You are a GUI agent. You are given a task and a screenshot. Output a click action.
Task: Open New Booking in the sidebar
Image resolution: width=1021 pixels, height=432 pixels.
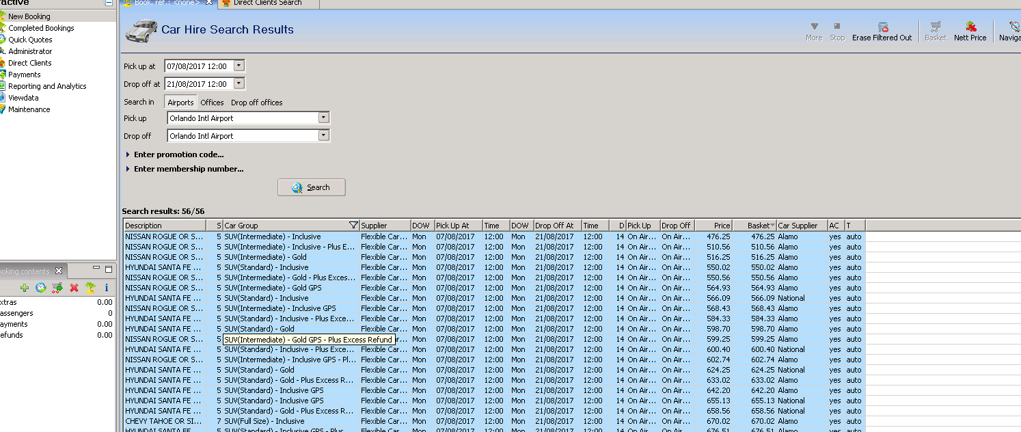click(29, 16)
